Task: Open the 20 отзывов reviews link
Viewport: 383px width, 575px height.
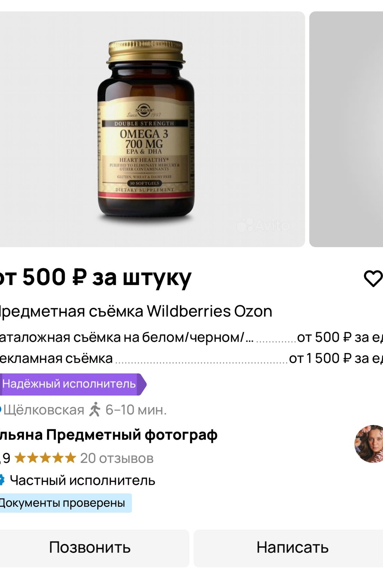Action: pyautogui.click(x=117, y=458)
